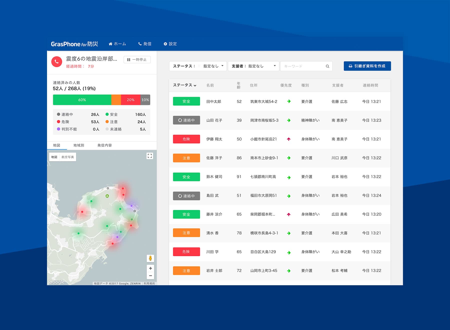
Task: Click the green 60% progress segment
Action: pos(82,100)
